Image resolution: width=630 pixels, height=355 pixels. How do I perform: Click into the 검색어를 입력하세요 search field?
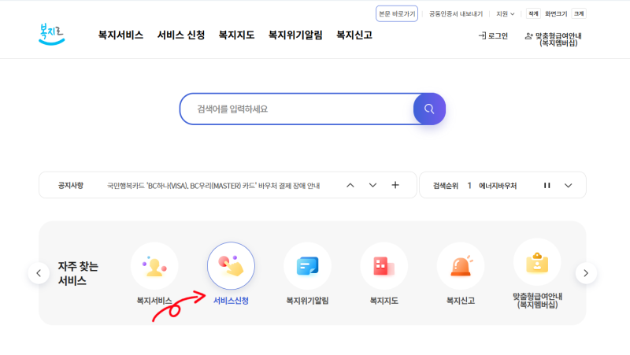[297, 109]
